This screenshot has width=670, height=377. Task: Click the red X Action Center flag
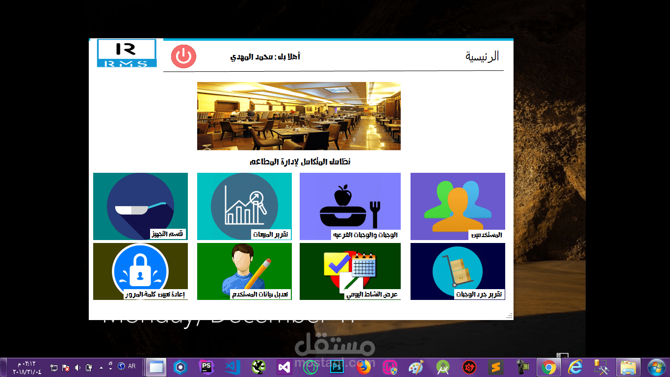pyautogui.click(x=66, y=367)
